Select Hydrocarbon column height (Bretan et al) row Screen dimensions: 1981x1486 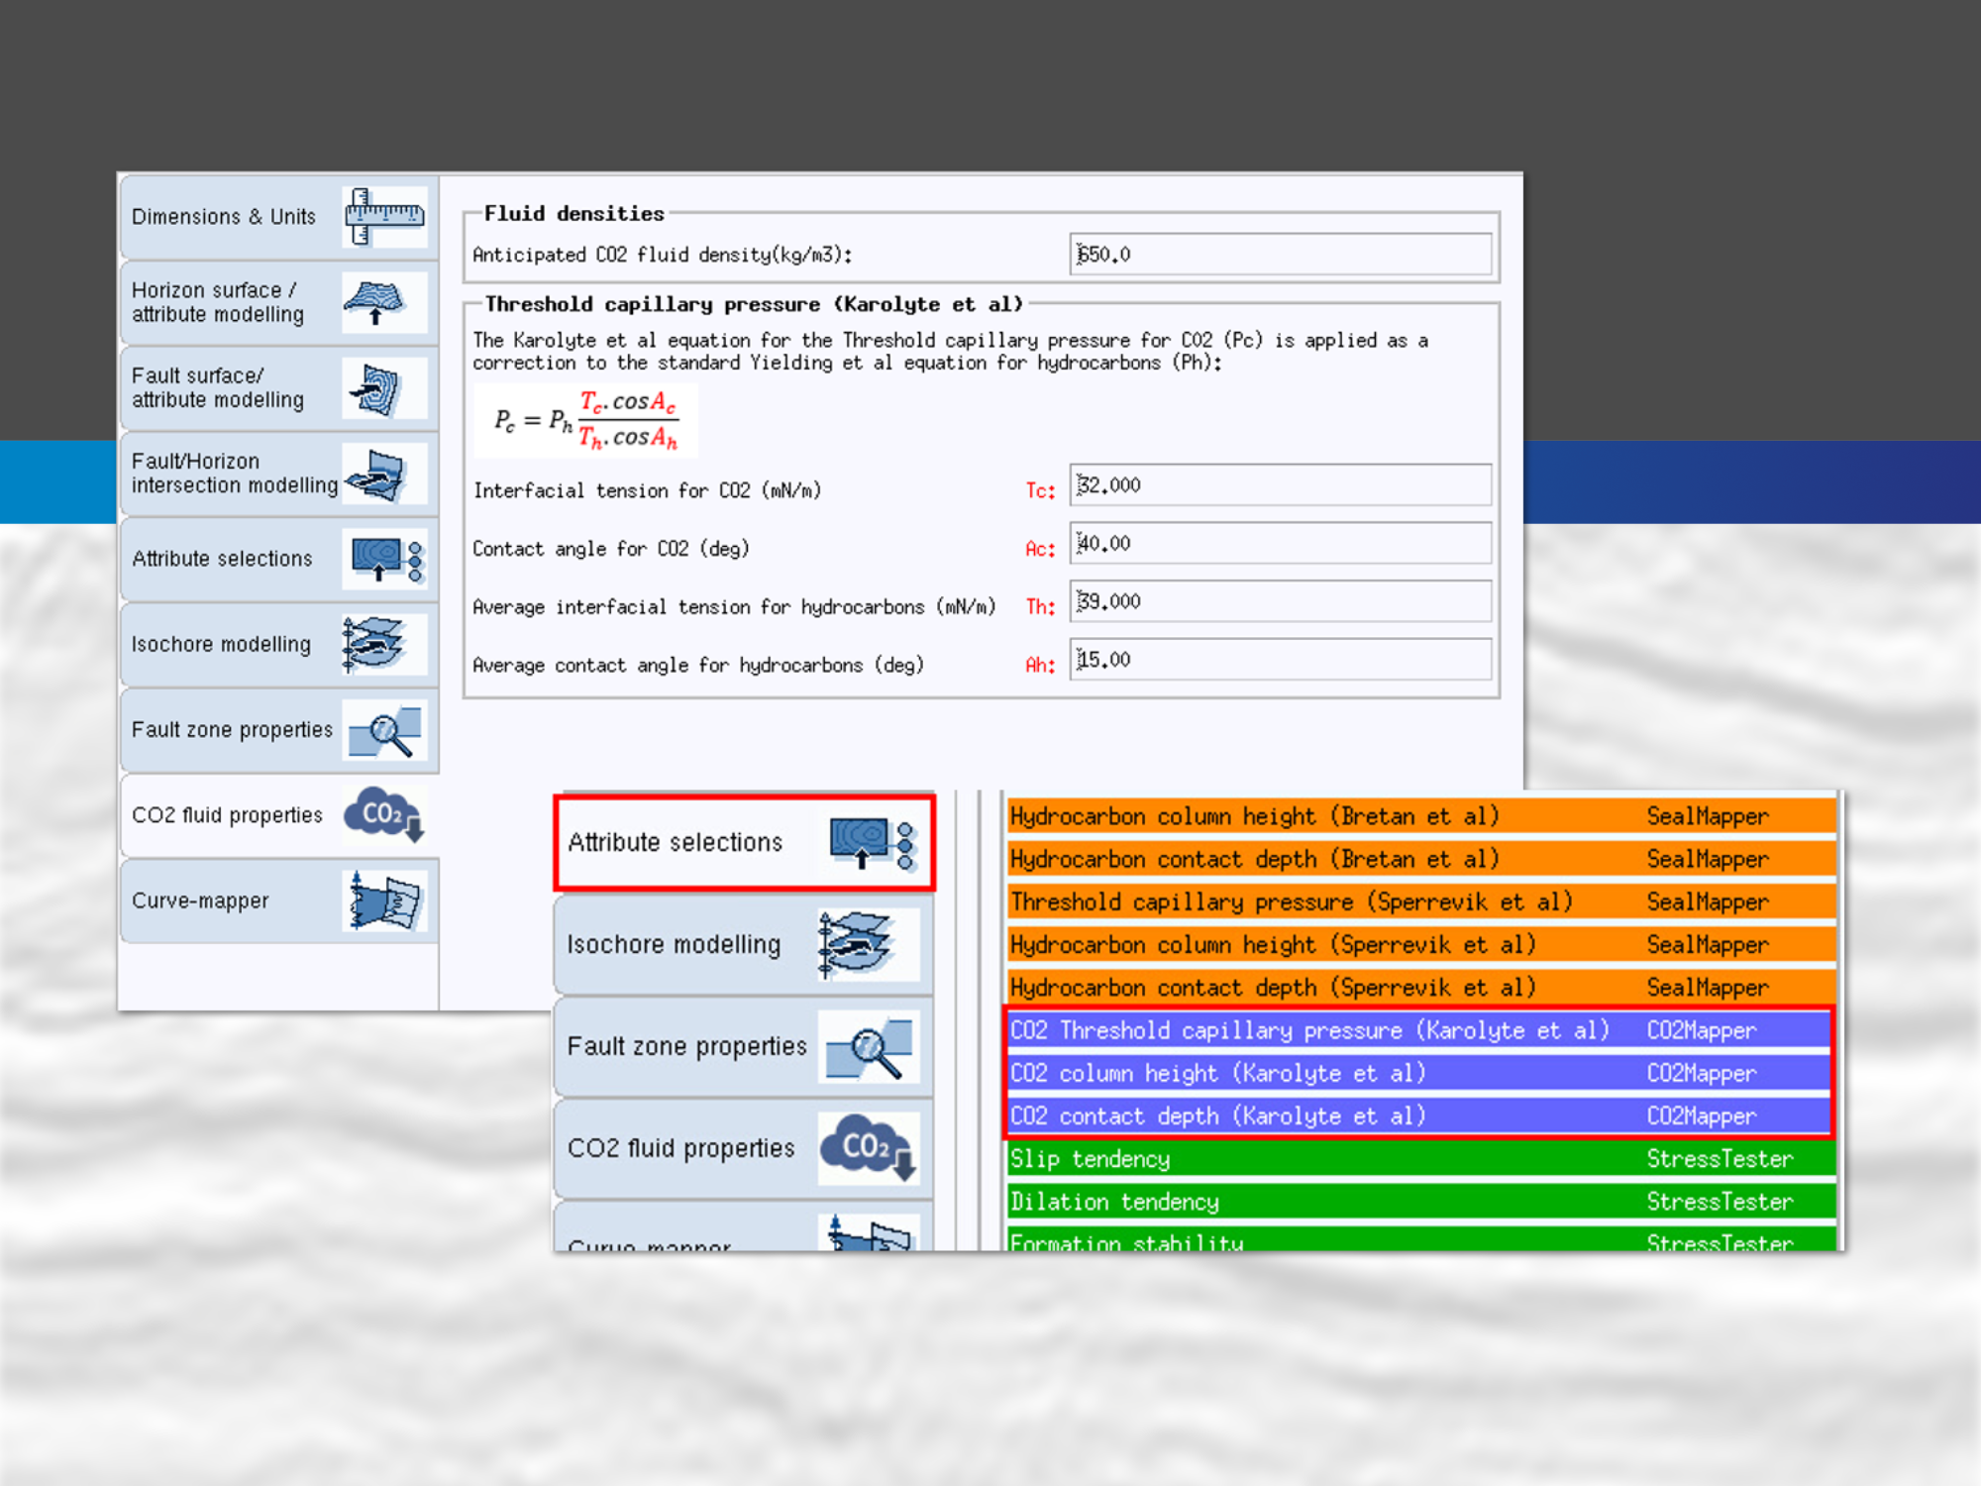coord(1421,816)
